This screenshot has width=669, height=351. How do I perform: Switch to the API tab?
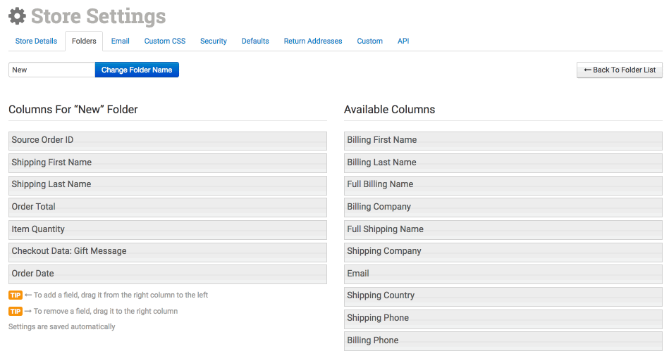coord(403,42)
